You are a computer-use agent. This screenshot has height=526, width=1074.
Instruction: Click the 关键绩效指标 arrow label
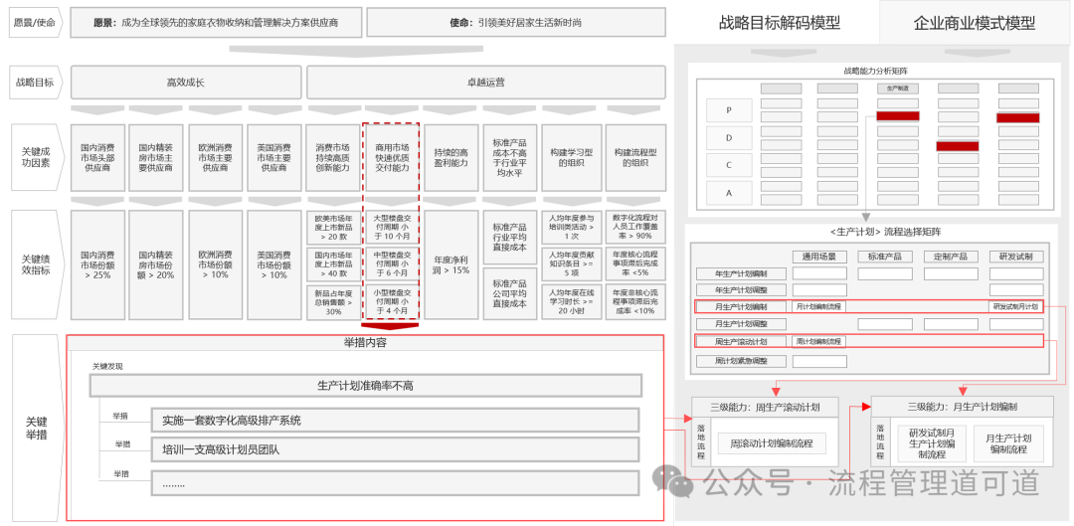[33, 263]
